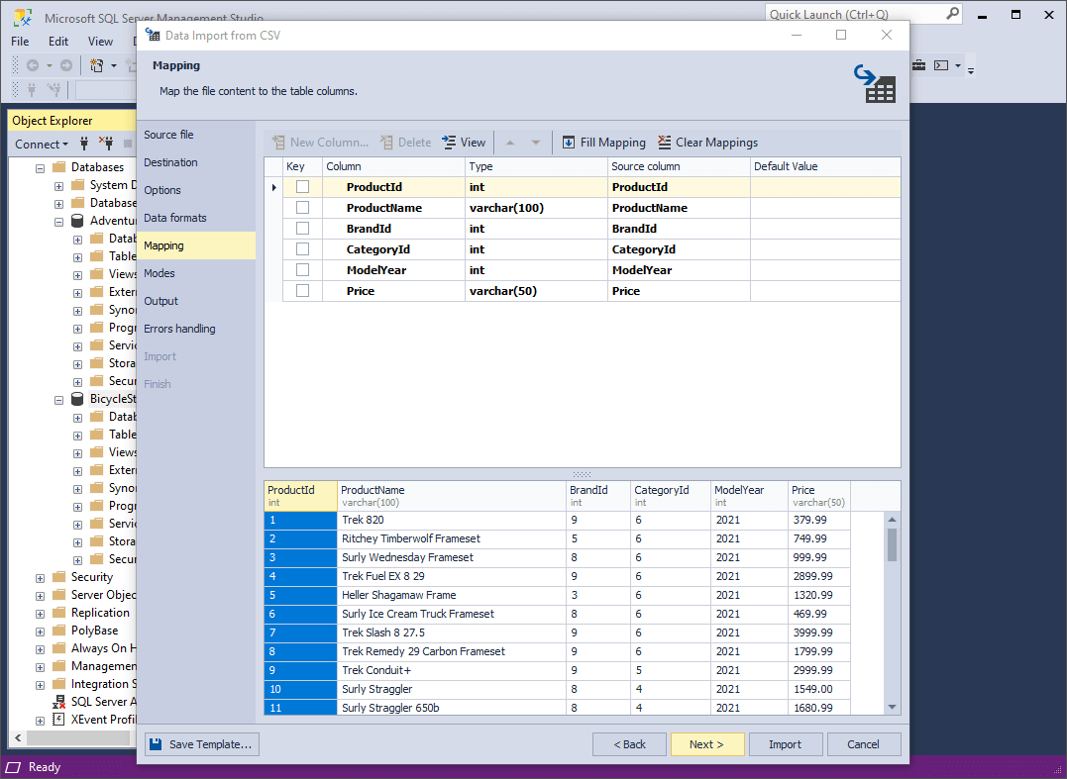Open the Connect dropdown in Object Explorer
The image size is (1067, 779).
pos(41,144)
